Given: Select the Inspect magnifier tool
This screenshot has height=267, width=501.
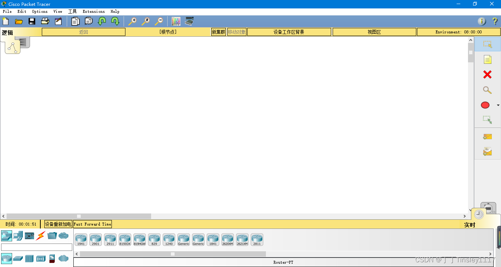Looking at the screenshot, I should (487, 90).
